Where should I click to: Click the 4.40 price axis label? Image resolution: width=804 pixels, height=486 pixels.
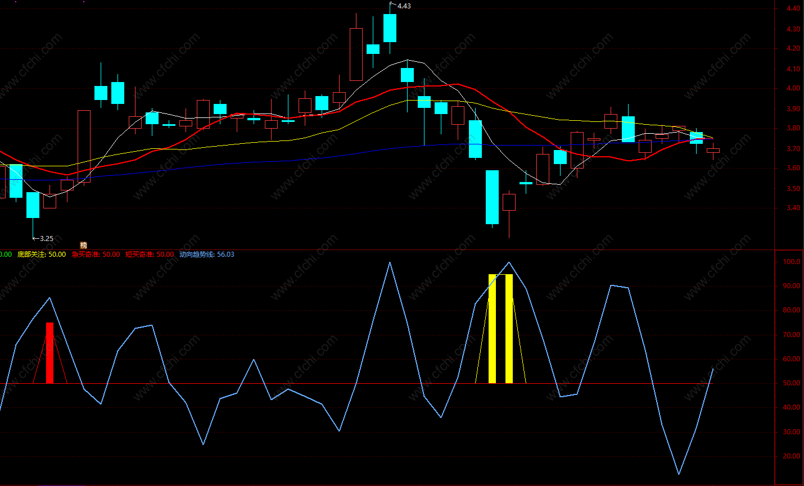tap(793, 8)
